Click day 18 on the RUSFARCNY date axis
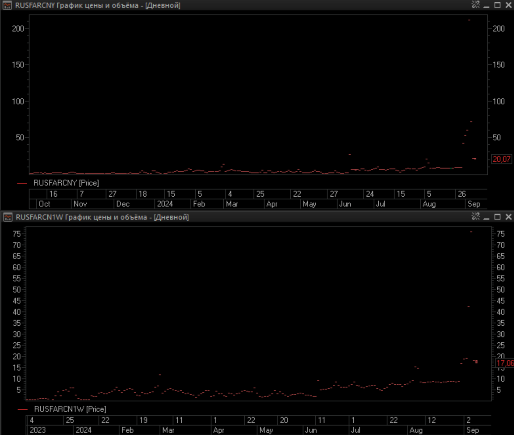Image resolution: width=514 pixels, height=435 pixels. 143,194
